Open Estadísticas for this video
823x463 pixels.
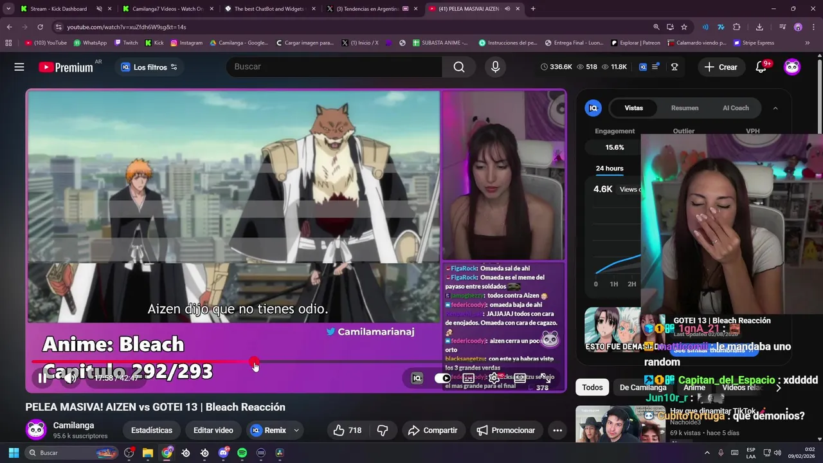[x=152, y=430]
